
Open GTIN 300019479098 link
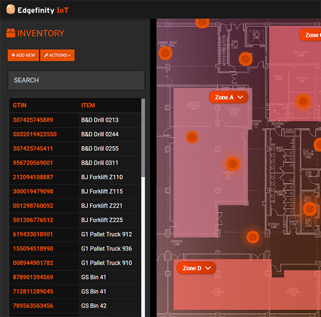pos(33,191)
